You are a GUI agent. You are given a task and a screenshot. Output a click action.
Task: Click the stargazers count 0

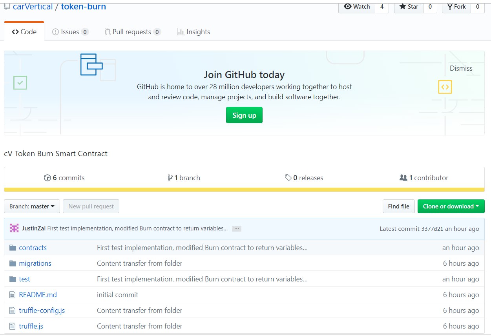(430, 7)
